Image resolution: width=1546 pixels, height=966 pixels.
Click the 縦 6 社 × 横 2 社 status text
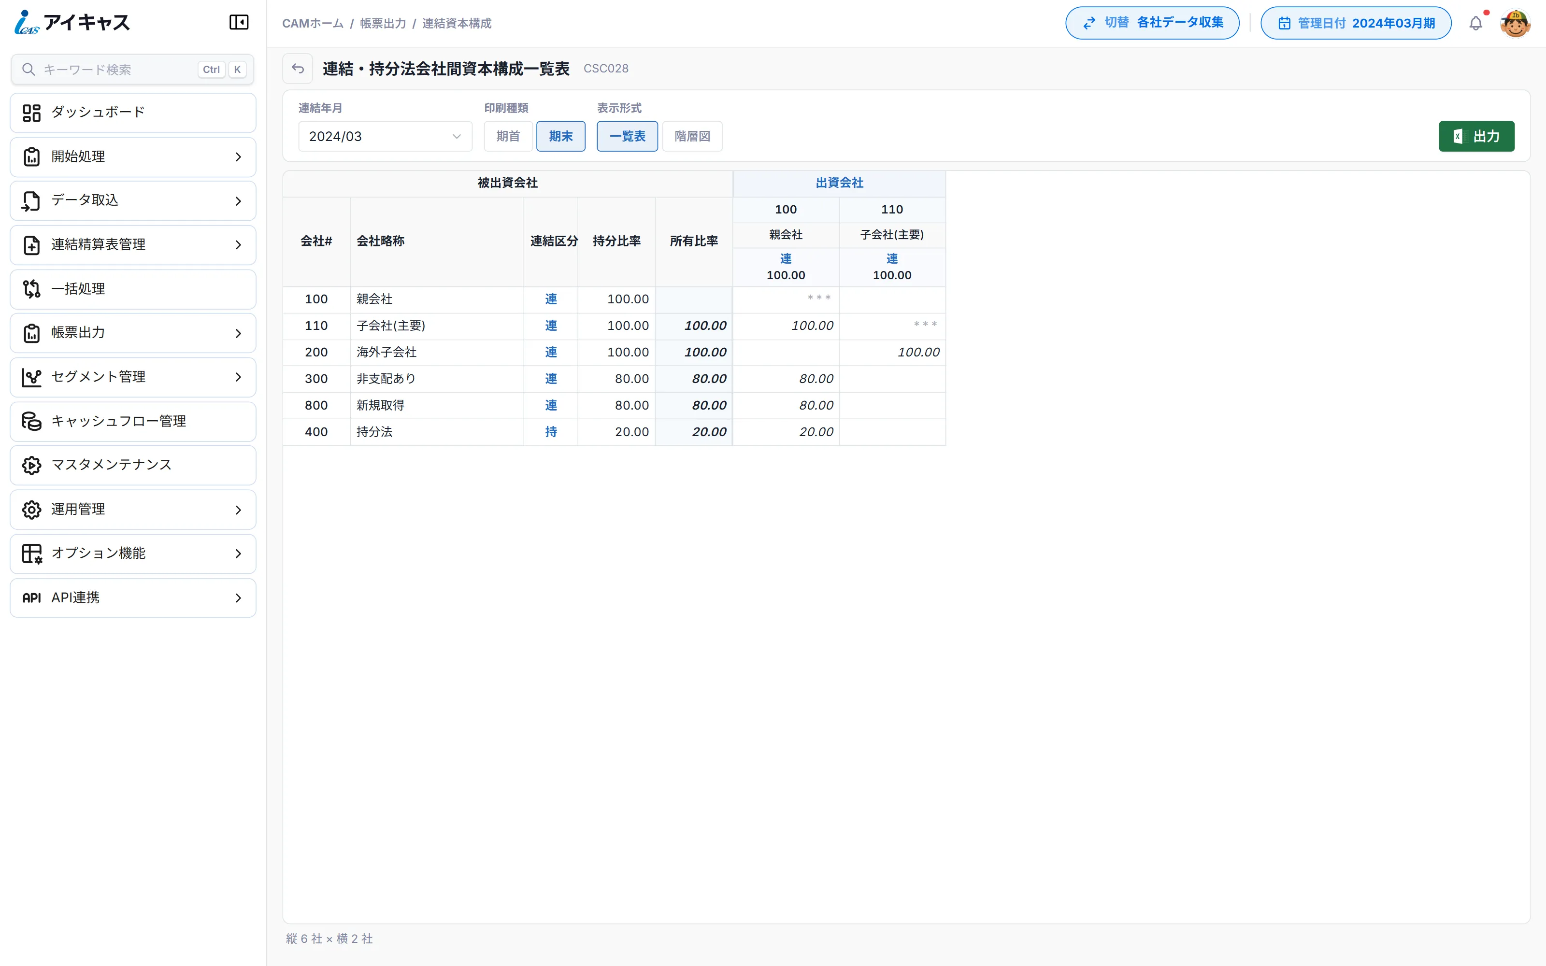pos(329,938)
